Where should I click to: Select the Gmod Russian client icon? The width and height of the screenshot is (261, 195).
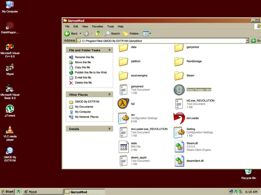pyautogui.click(x=179, y=90)
